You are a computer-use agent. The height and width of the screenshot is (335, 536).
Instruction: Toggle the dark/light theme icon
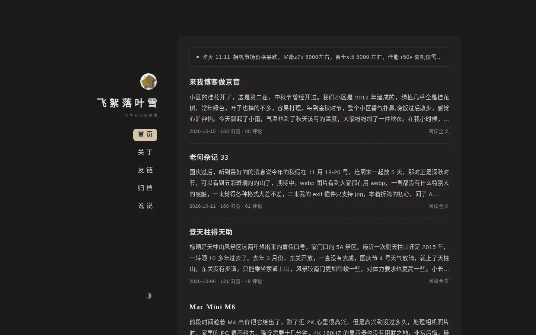click(149, 296)
